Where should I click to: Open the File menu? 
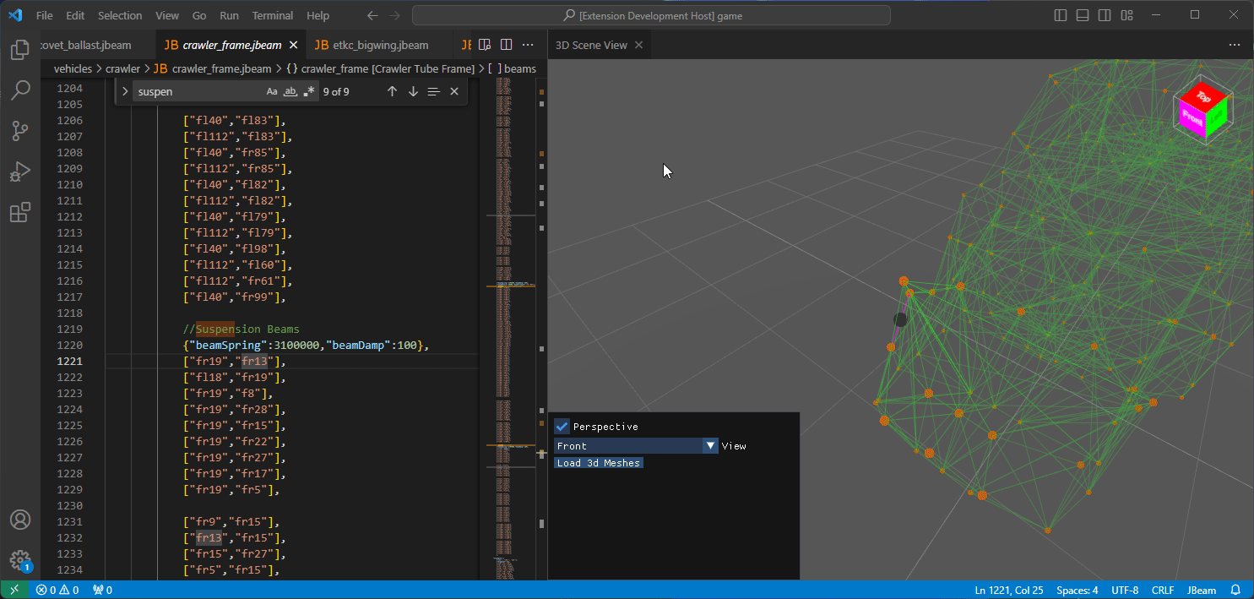click(x=45, y=15)
